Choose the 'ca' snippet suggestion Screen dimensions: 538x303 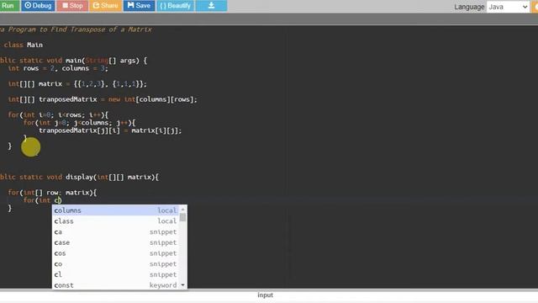point(115,232)
